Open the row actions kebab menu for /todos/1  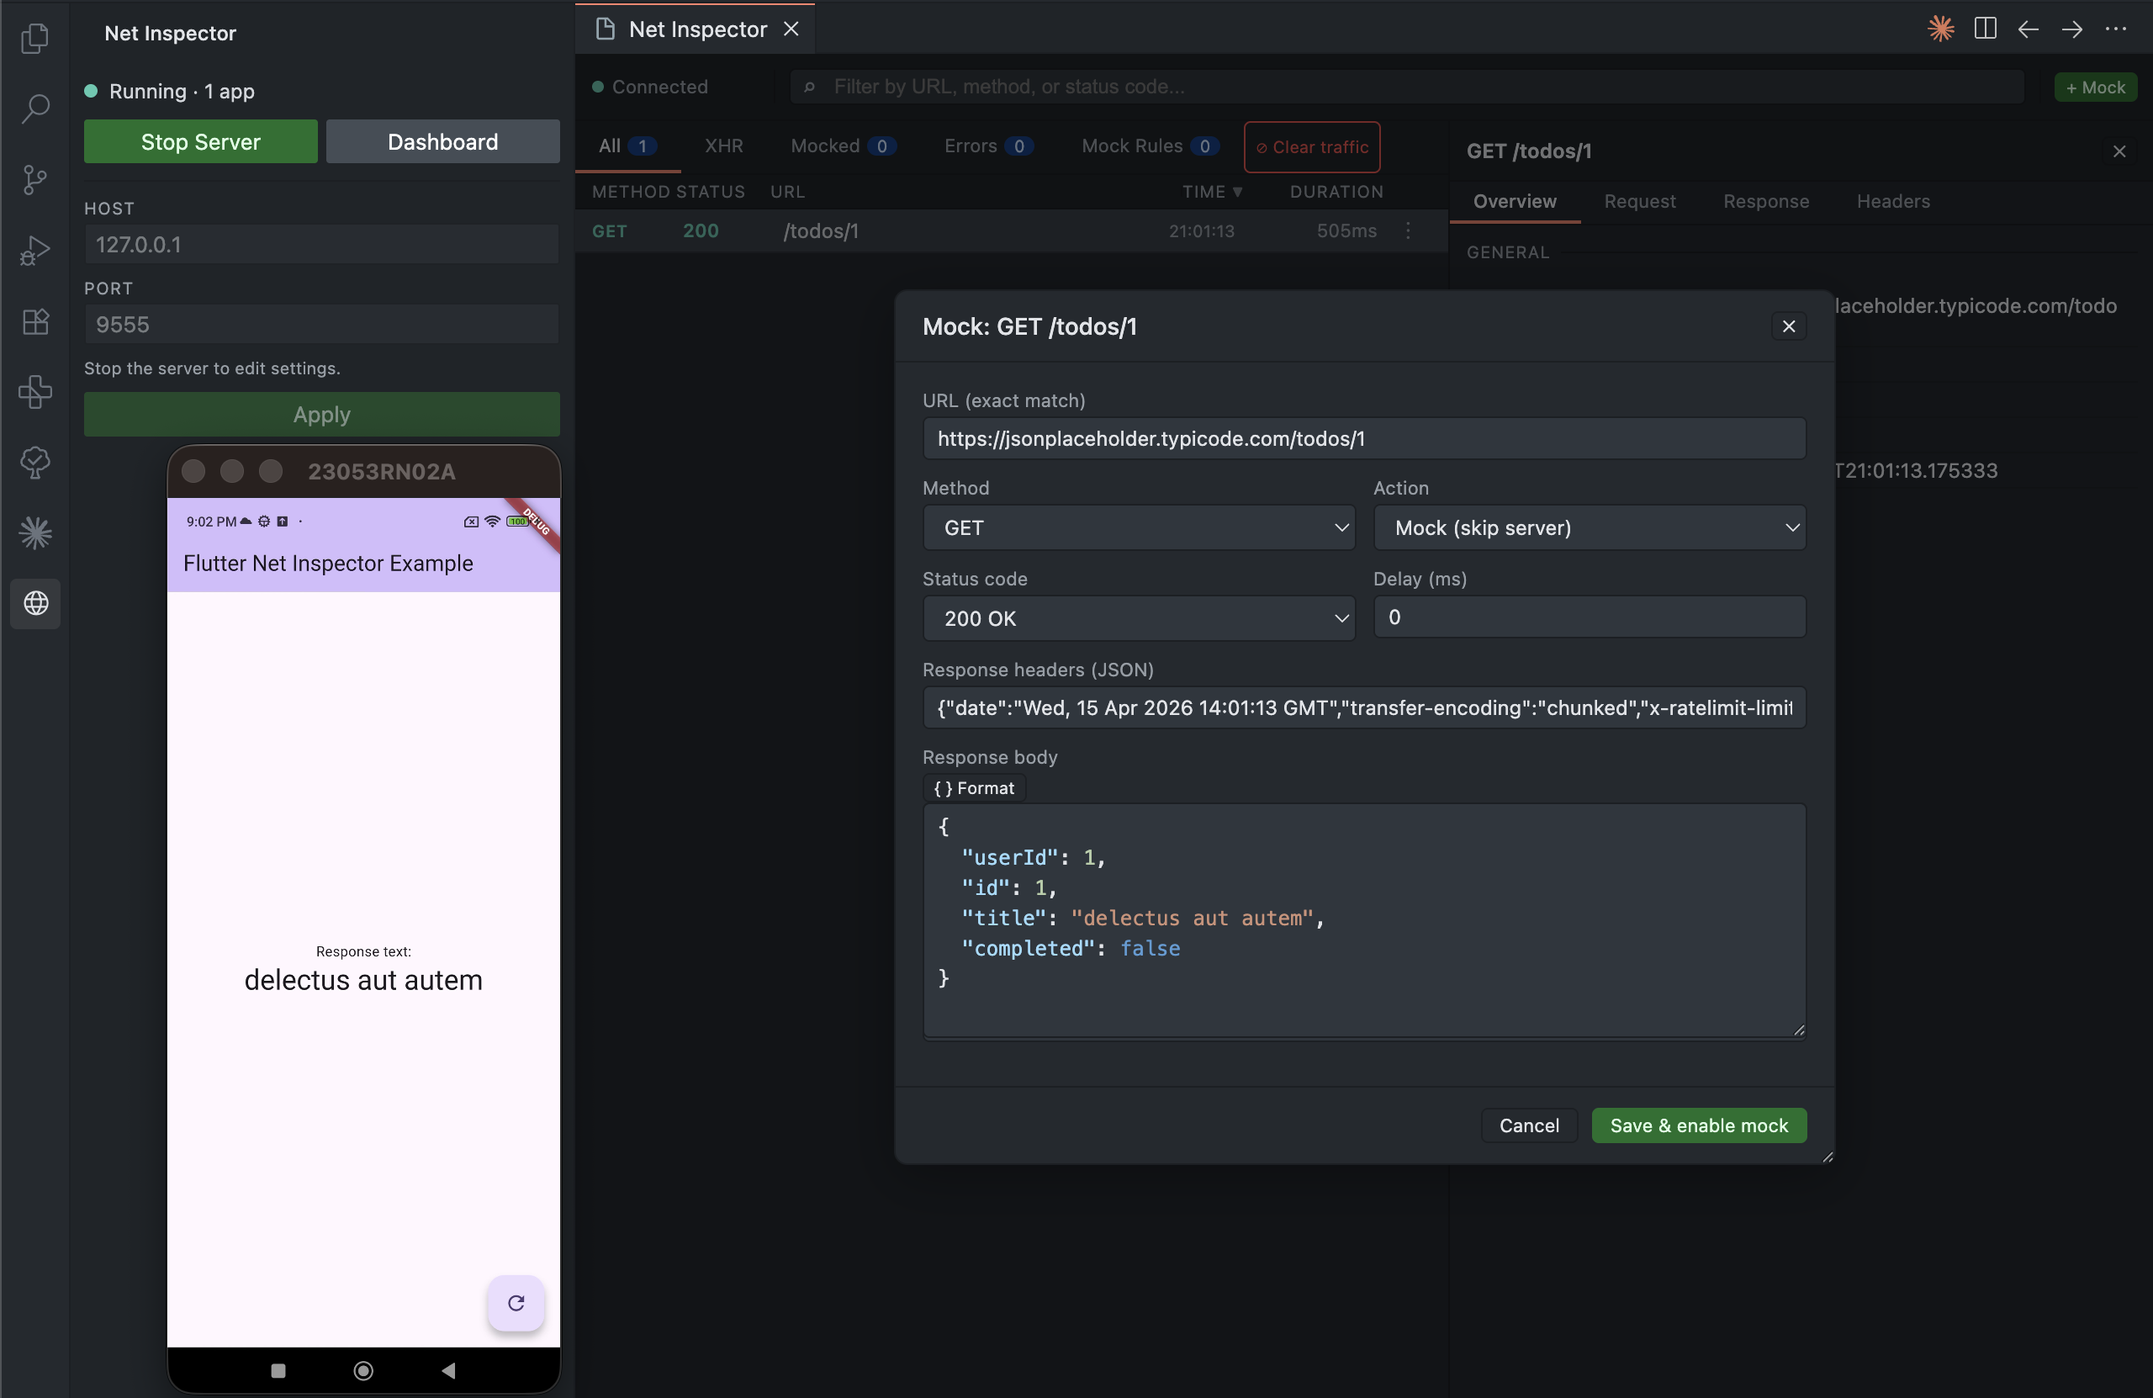(x=1408, y=230)
